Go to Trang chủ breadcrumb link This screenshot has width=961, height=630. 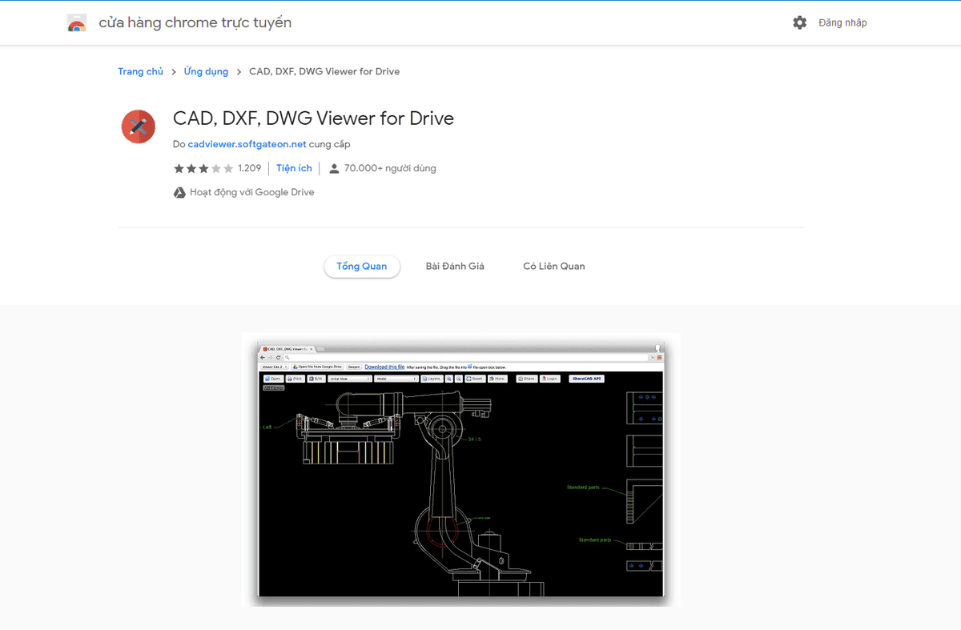coord(140,71)
